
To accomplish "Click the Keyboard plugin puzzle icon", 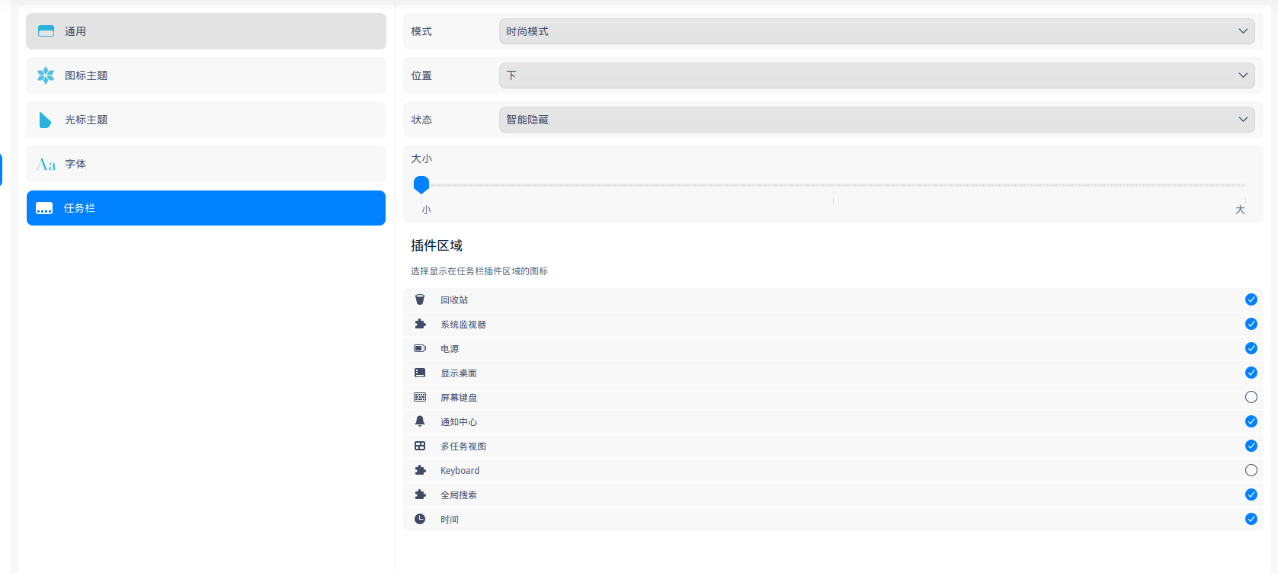I will tap(420, 470).
